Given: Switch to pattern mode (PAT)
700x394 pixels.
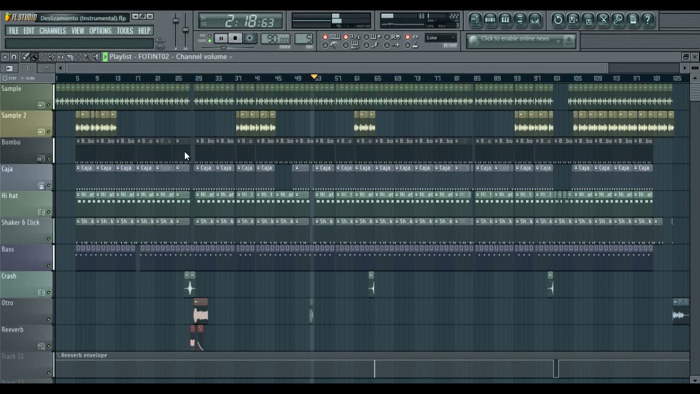Looking at the screenshot, I should pyautogui.click(x=209, y=36).
